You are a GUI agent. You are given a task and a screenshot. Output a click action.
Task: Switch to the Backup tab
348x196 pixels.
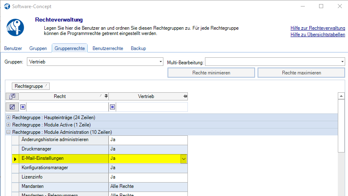[x=138, y=48]
